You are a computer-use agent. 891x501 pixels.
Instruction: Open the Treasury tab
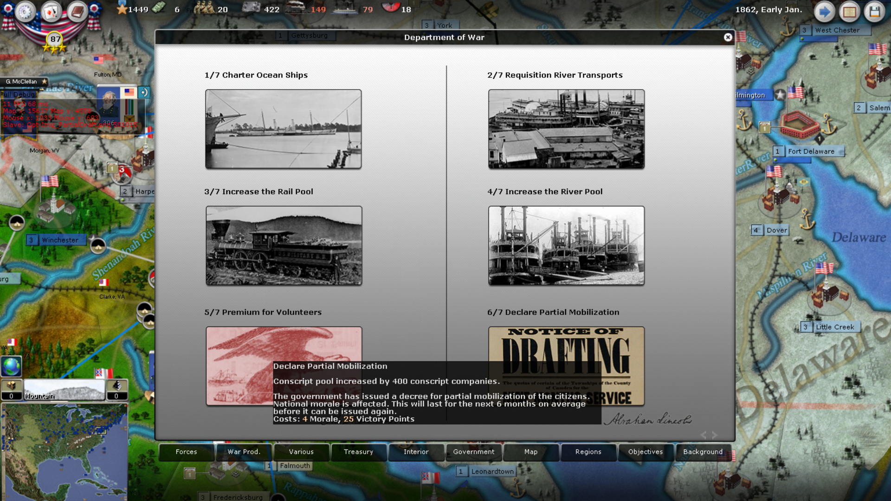pyautogui.click(x=358, y=452)
